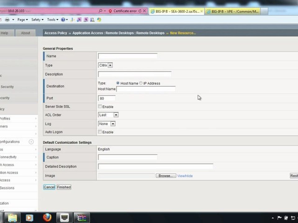
Task: Click into the Detailed Description field
Action: point(156,166)
